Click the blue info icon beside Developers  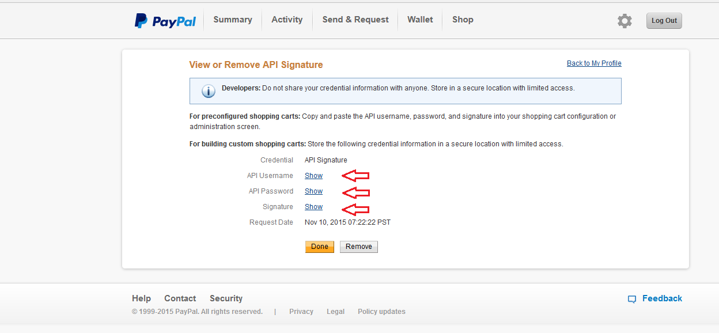click(x=208, y=91)
